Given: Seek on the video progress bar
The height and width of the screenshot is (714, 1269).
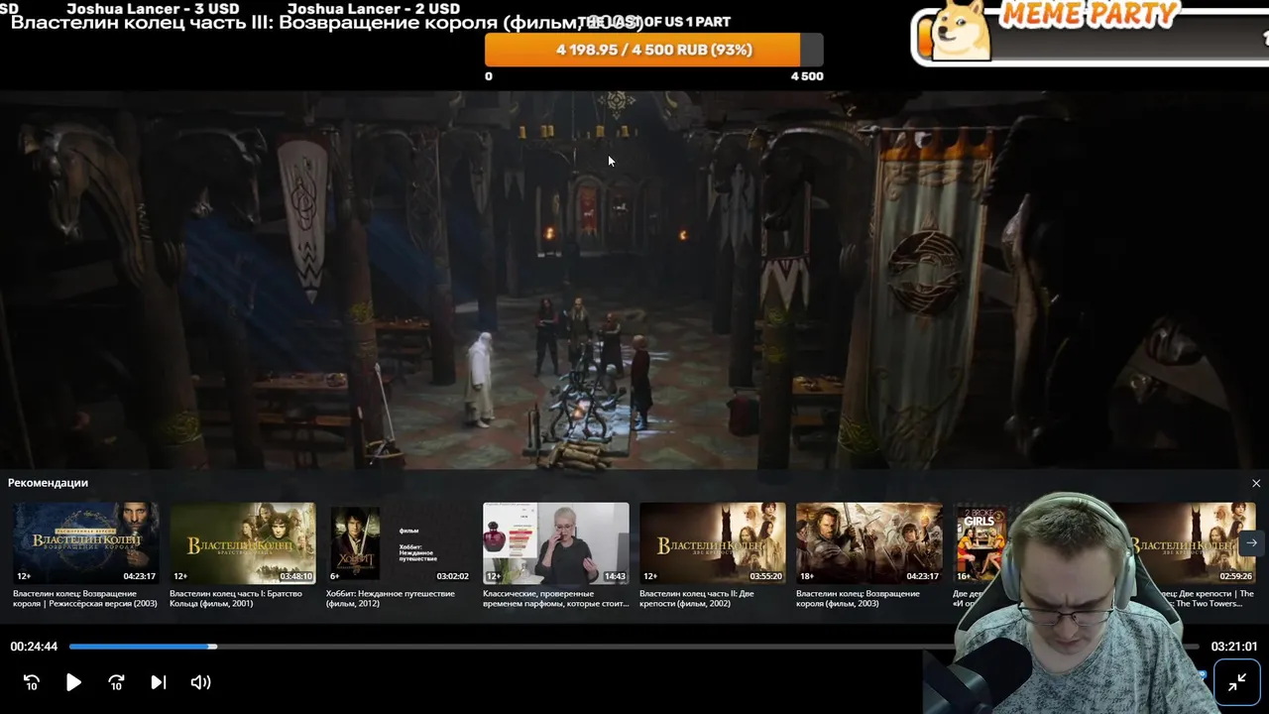Looking at the screenshot, I should coord(634,647).
